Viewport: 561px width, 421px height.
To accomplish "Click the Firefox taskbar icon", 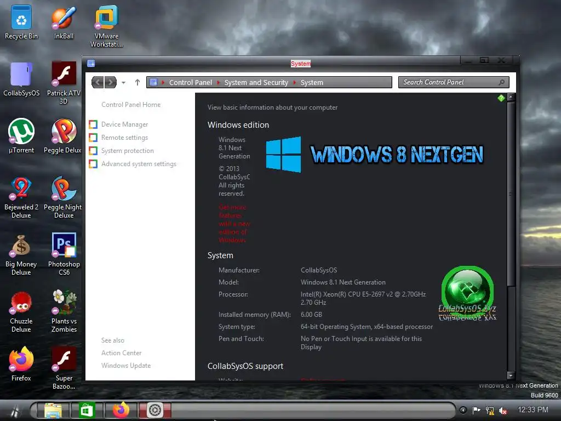I will tap(121, 410).
